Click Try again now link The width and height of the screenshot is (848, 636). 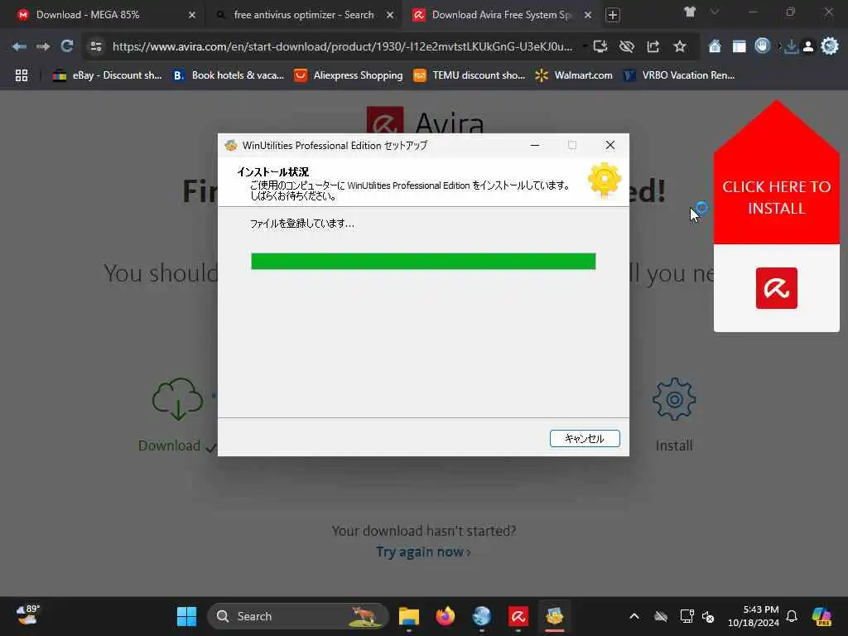click(x=423, y=552)
